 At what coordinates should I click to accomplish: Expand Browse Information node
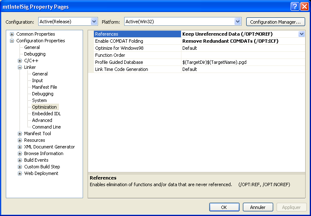[20, 154]
